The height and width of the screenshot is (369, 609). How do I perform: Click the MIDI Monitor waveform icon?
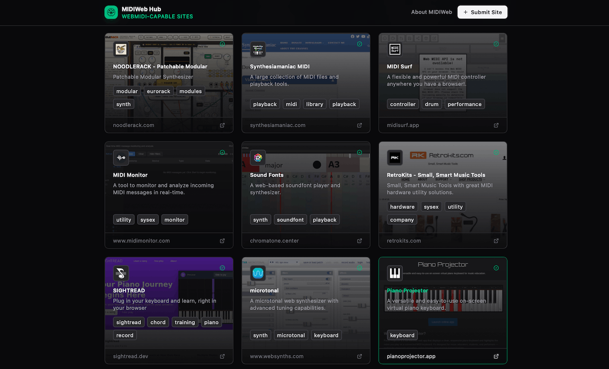click(x=121, y=158)
